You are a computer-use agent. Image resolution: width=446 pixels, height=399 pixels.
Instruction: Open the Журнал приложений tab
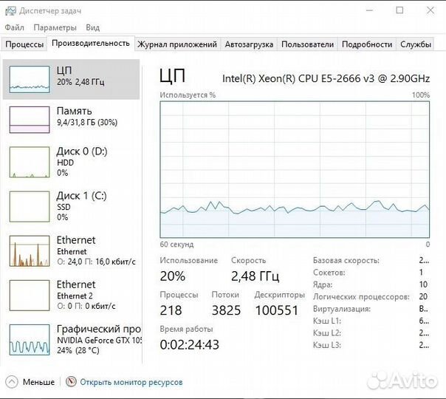point(177,44)
